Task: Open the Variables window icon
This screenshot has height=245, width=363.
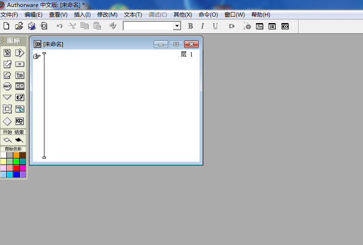Action: [x=272, y=26]
